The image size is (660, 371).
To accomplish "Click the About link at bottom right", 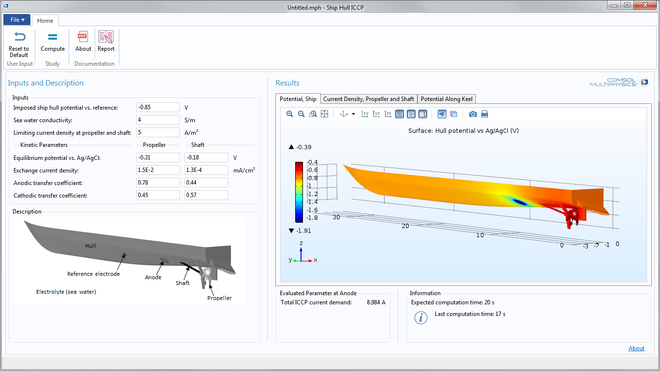I will click(x=636, y=348).
